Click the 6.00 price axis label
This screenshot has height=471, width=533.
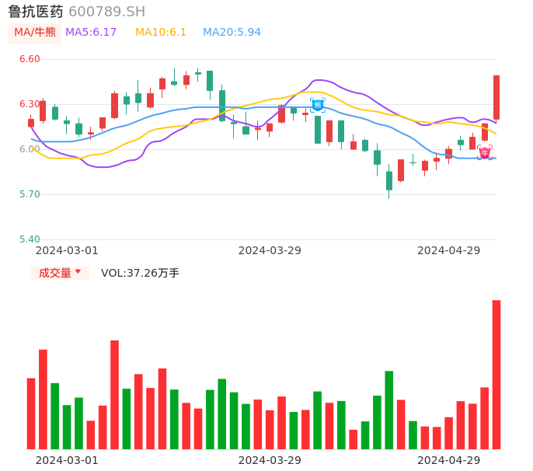point(29,149)
